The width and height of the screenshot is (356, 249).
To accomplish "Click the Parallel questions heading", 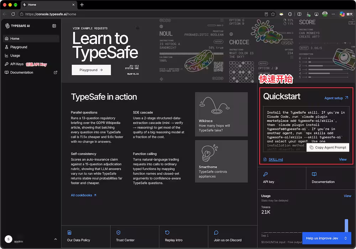I will (x=84, y=112).
